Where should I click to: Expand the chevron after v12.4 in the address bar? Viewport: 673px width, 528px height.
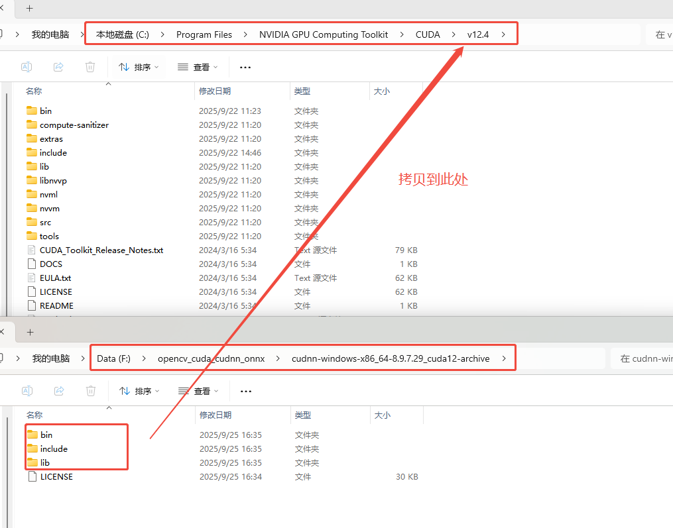click(x=504, y=34)
